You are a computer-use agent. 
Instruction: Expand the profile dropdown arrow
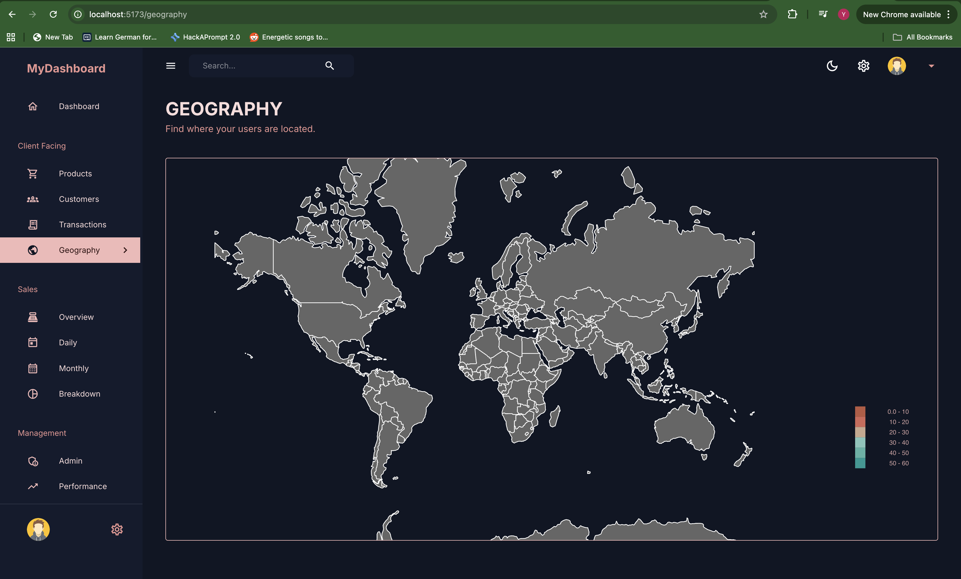931,66
